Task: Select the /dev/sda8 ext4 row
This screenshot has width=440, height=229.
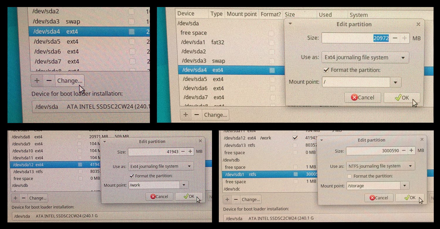Action: click(x=55, y=137)
